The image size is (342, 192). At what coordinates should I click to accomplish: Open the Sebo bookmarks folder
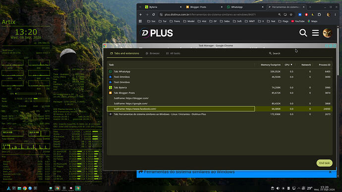(x=225, y=21)
